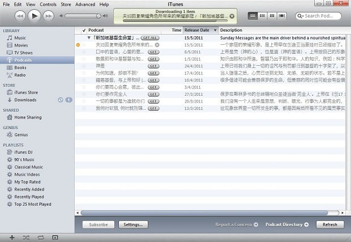Click the Next track button
The height and width of the screenshot is (242, 351).
[48, 16]
